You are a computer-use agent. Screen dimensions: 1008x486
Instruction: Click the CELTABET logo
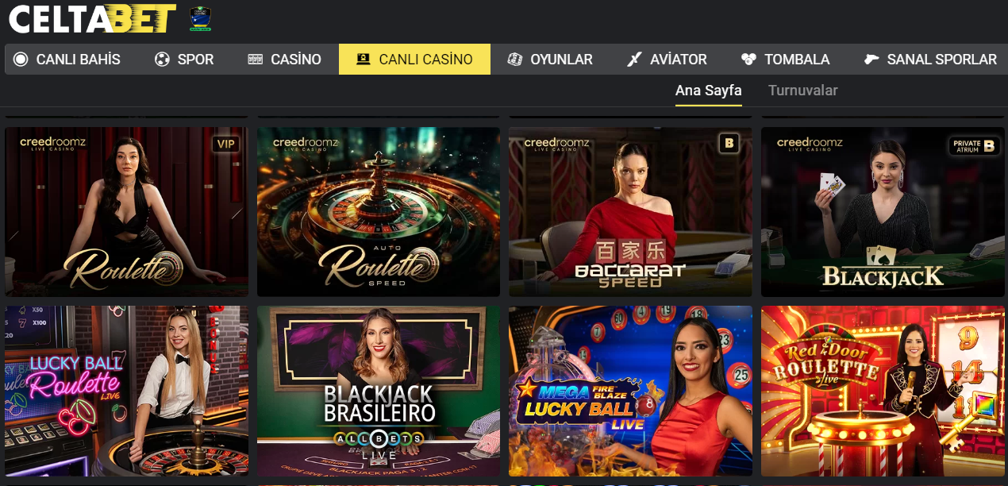92,19
